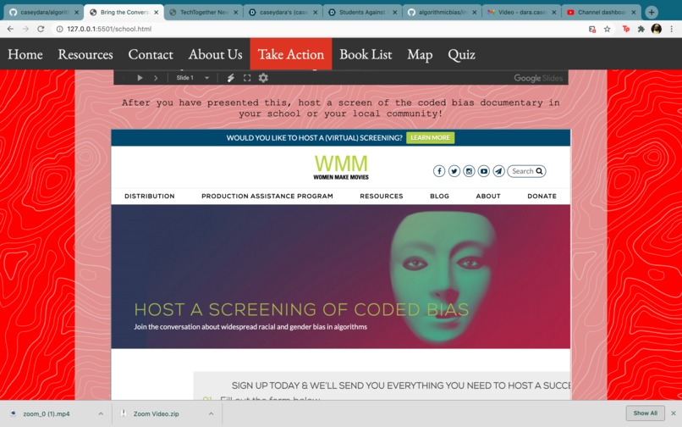Open WMM paper plane newsletter icon
The width and height of the screenshot is (682, 427).
[x=498, y=171]
